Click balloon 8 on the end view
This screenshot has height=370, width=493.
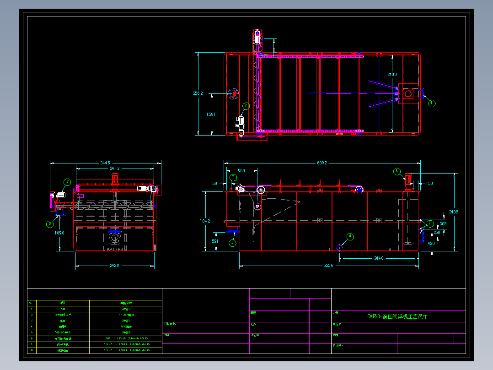[x=67, y=182]
